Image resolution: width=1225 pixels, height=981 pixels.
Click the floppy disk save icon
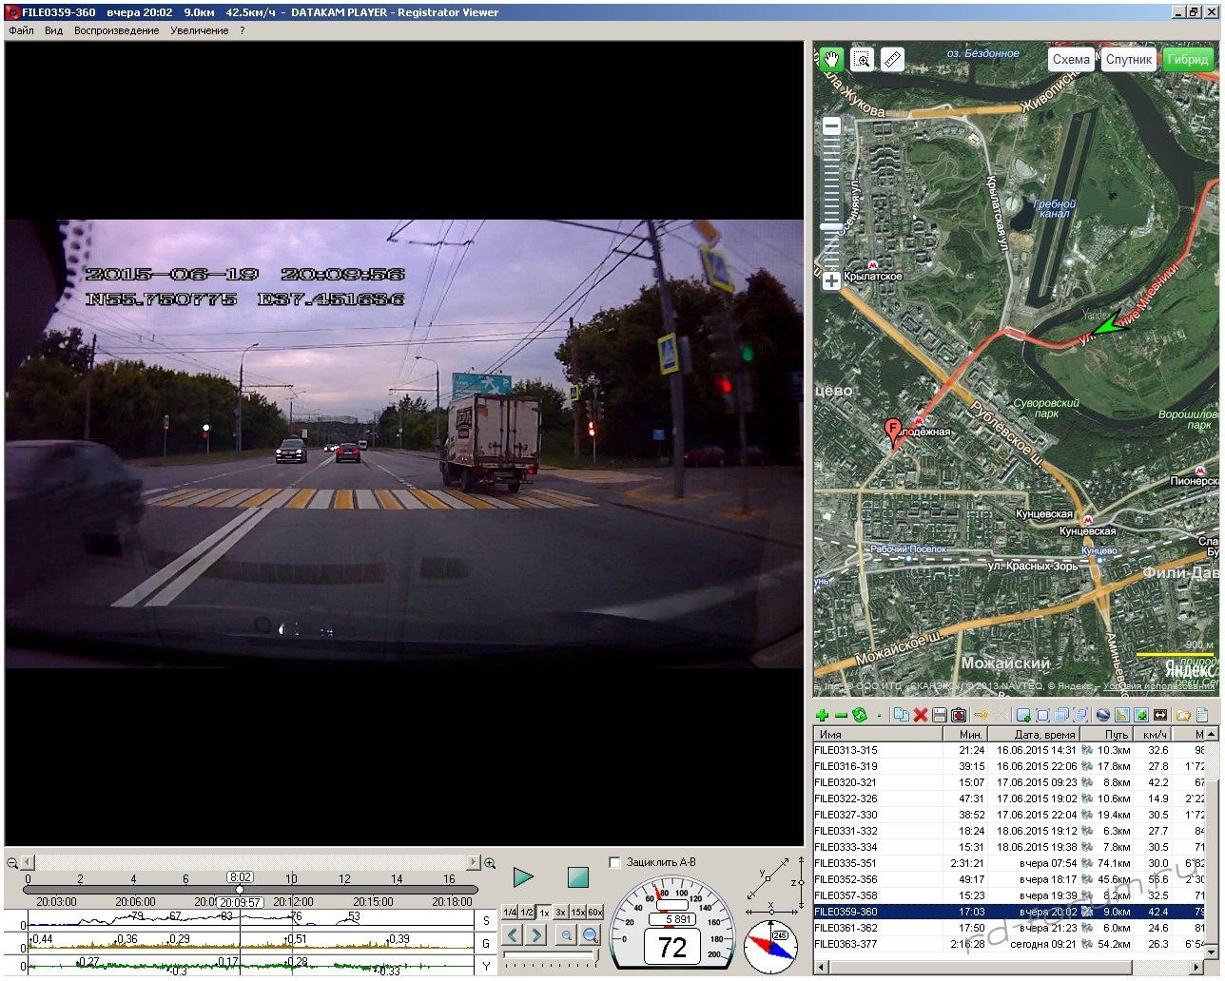coord(940,715)
